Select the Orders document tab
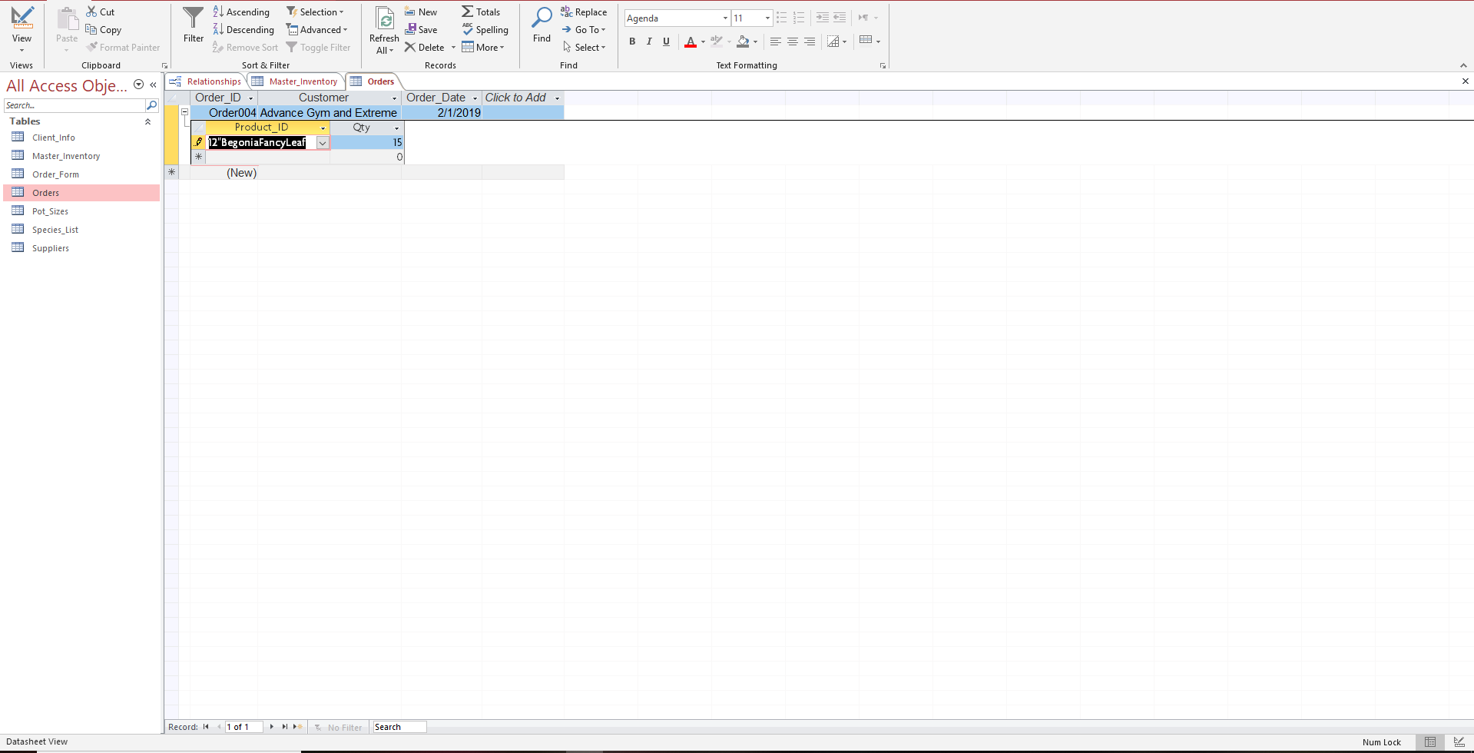1474x753 pixels. (373, 81)
